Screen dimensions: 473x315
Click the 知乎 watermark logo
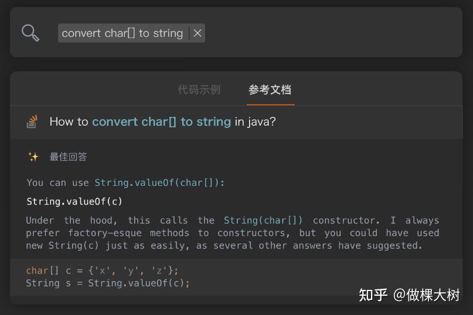click(373, 295)
